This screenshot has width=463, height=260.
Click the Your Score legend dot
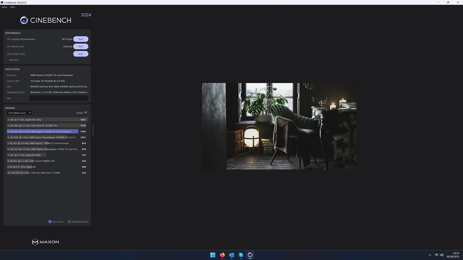[50, 222]
